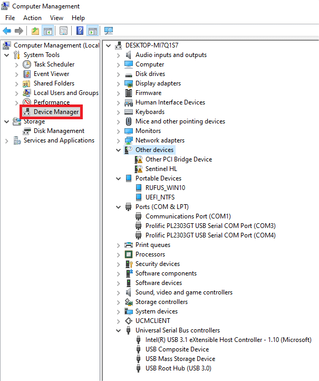This screenshot has height=381, width=319.
Task: Click the Forward arrow toolbar icon
Action: [x=19, y=31]
